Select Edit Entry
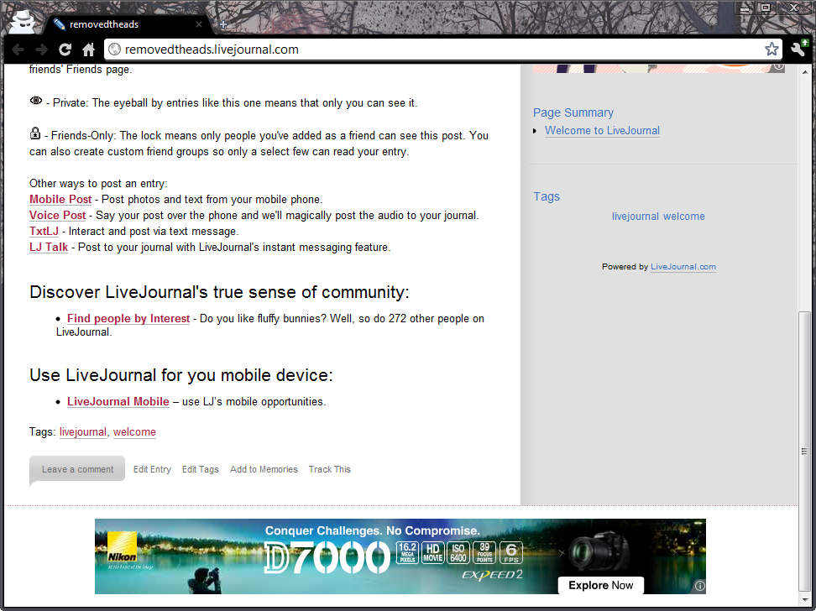This screenshot has height=611, width=816. [x=152, y=469]
